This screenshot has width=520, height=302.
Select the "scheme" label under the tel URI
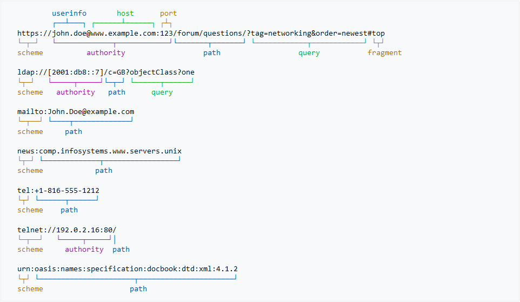[x=30, y=210]
